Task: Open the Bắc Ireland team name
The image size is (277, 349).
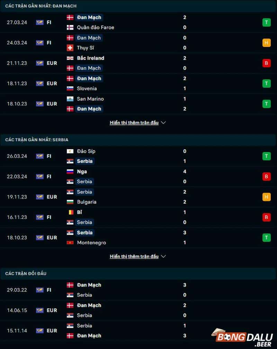Action: pos(90,58)
